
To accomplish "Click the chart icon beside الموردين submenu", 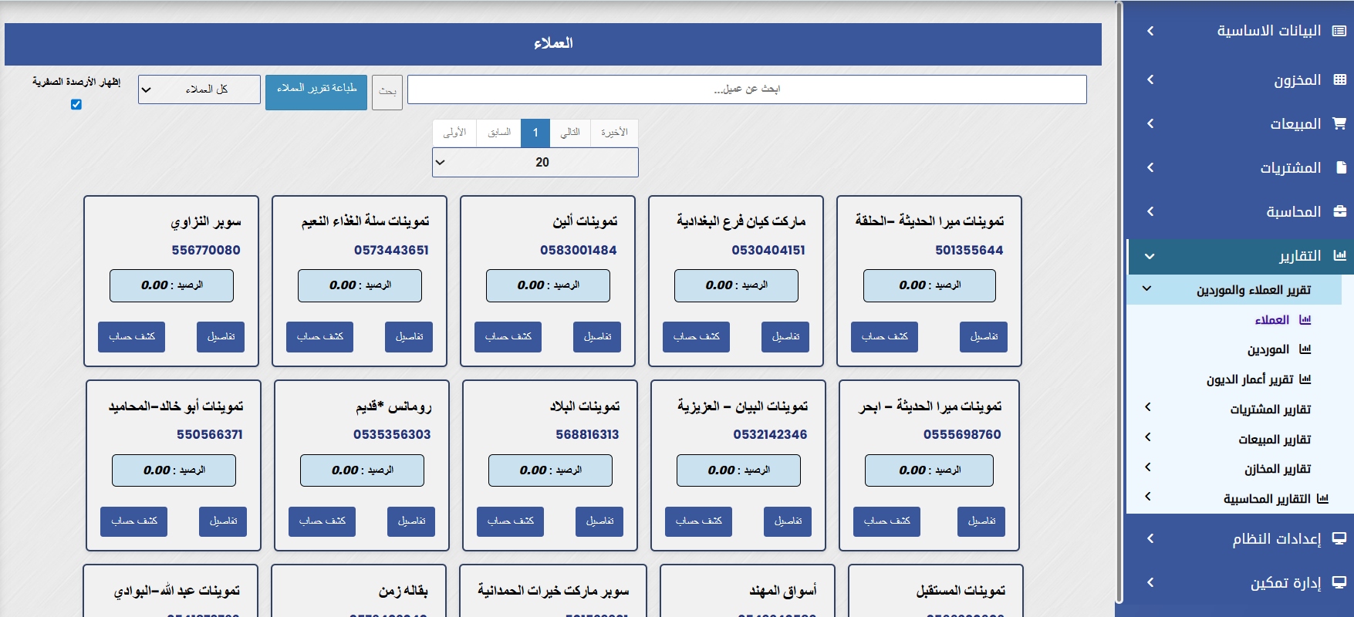I will [x=1305, y=349].
